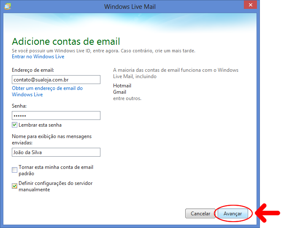The image size is (281, 228).
Task: Click the Windows Live Mail title text
Action: pos(130,7)
